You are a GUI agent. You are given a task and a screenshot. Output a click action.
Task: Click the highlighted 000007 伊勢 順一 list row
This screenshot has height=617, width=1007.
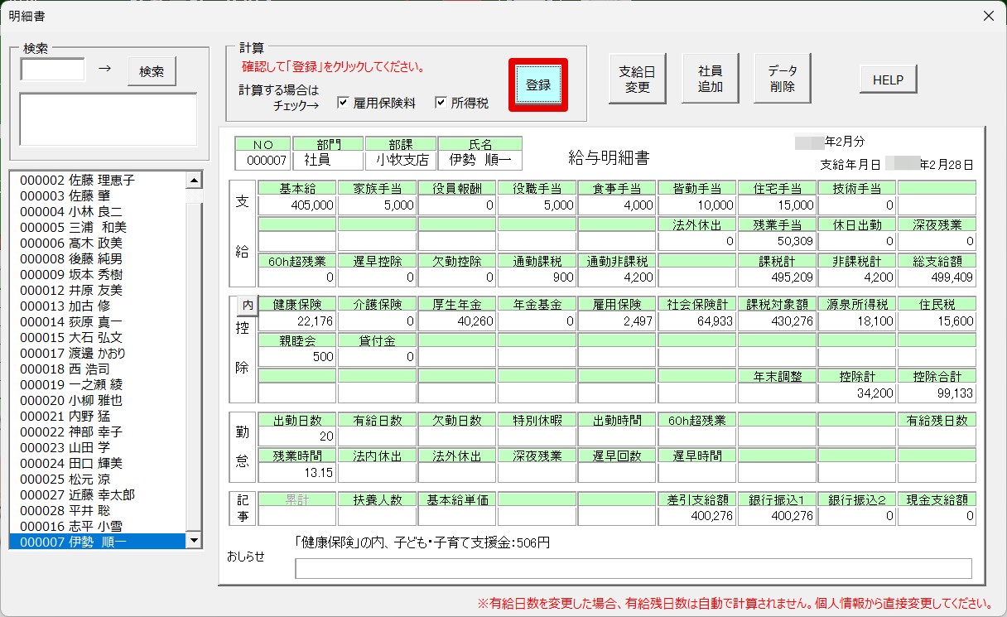point(98,542)
